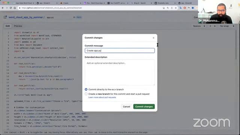
Task: Open word_cloud_app_by_aammar repository link
Action: click(26, 17)
